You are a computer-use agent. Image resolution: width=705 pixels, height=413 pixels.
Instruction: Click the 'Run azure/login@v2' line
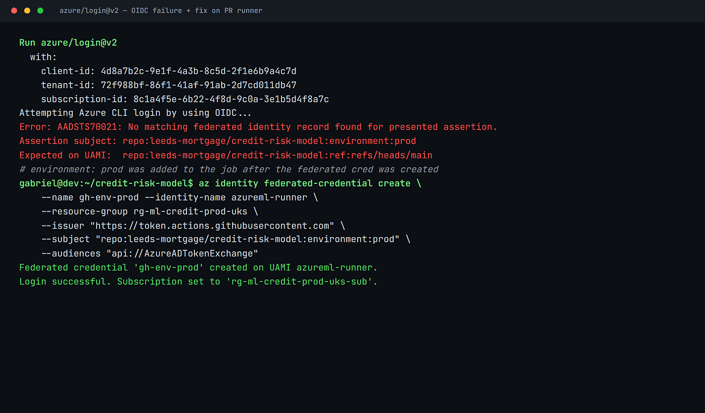(x=68, y=43)
